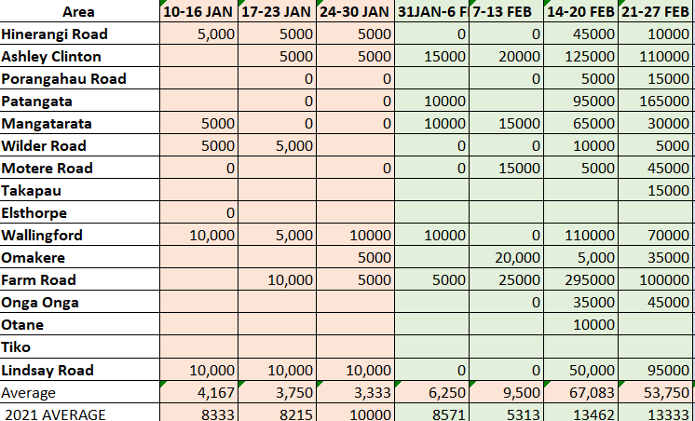Select Average 10-16 JAN value 4,167
Image resolution: width=695 pixels, height=421 pixels.
click(198, 392)
